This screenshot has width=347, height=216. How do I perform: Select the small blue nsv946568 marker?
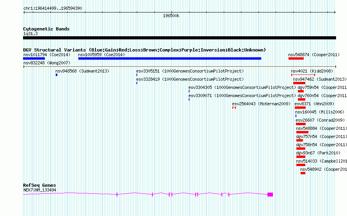pos(57,75)
